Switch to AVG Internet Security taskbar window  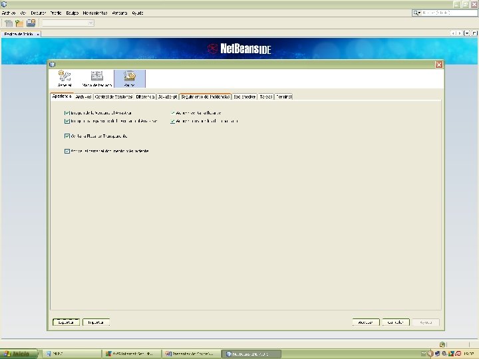coord(131,354)
